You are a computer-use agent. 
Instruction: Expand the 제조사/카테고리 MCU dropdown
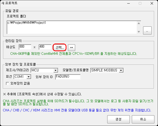click(55, 70)
